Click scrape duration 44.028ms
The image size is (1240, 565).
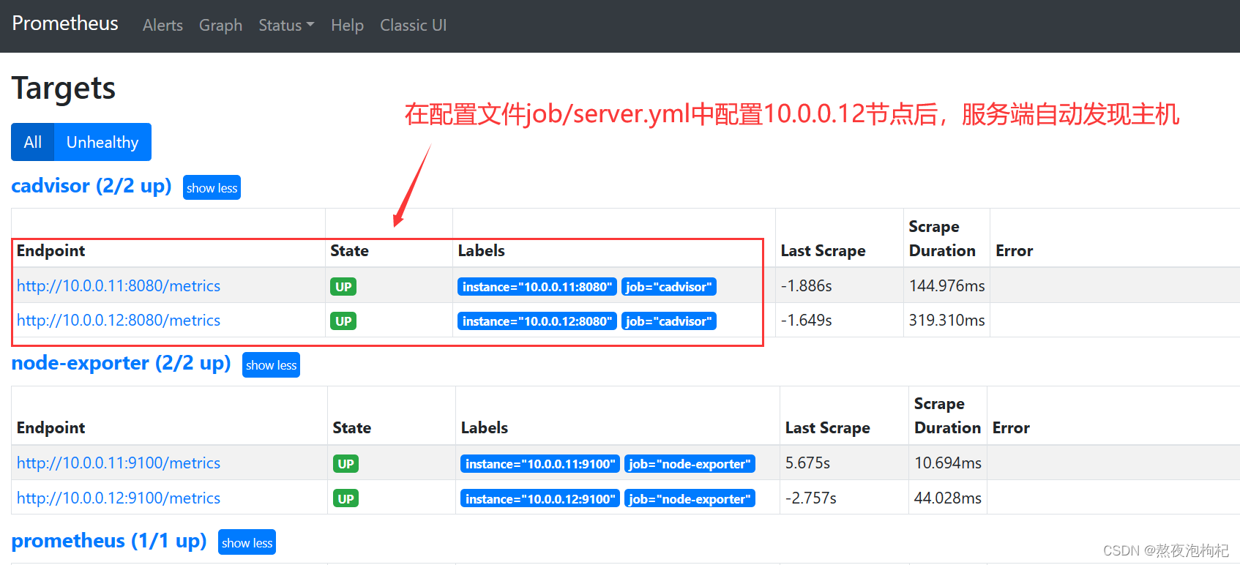point(948,498)
